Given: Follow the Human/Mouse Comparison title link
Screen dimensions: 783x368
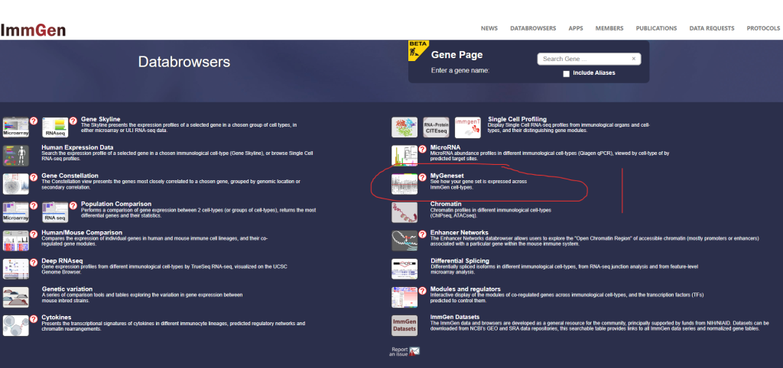Looking at the screenshot, I should pyautogui.click(x=82, y=232).
